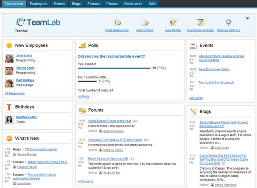Click Dart Bridges' photo thumbnail
Viewport: 257px width, 188px height.
pos(9,83)
